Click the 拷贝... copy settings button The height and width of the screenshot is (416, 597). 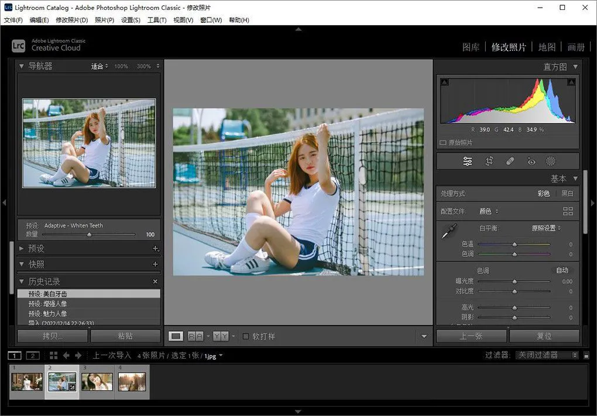coord(53,336)
